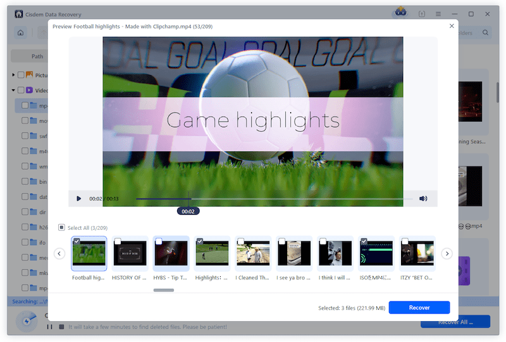
Task: Mute the preview using the speaker icon
Action: 423,198
